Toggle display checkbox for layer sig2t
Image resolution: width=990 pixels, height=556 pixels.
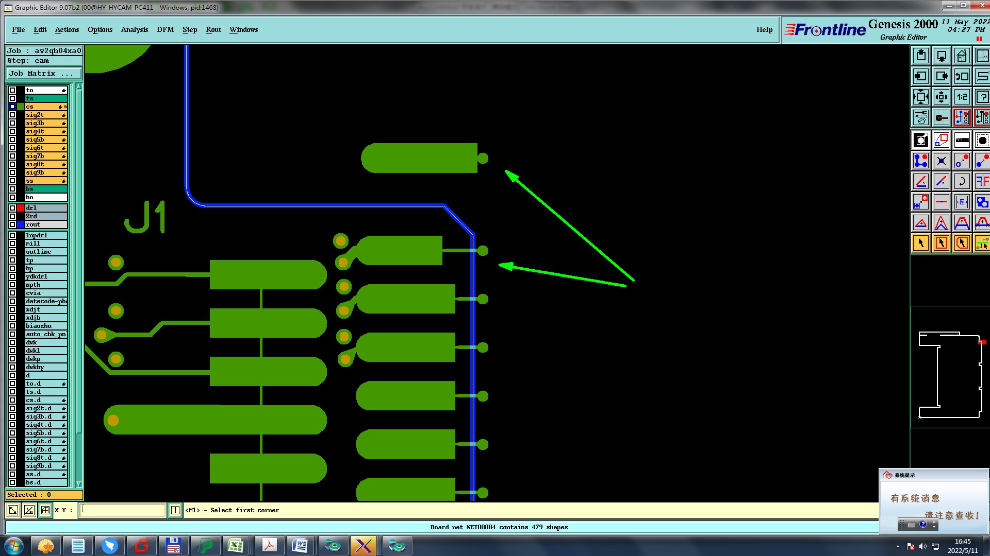coord(12,115)
